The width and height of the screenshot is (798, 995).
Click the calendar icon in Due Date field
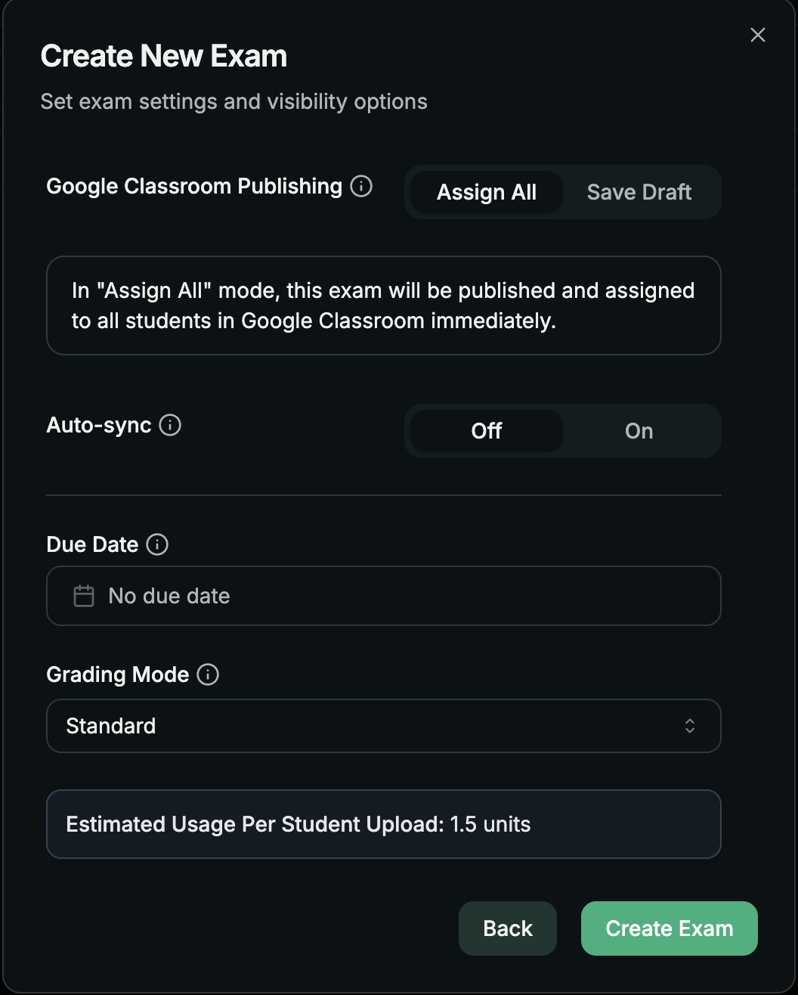click(83, 596)
